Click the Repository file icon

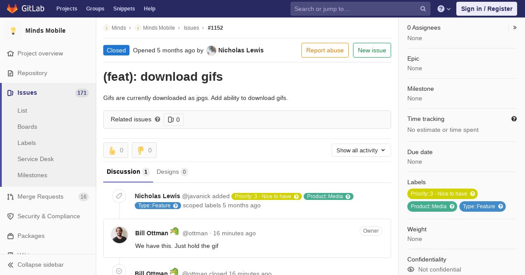10,73
